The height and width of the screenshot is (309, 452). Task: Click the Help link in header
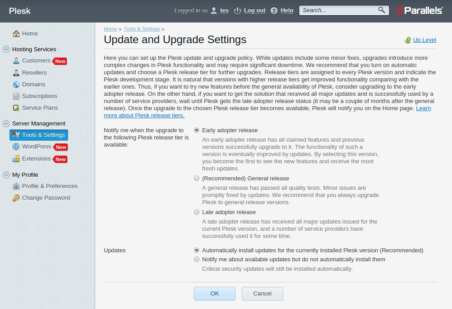287,10
